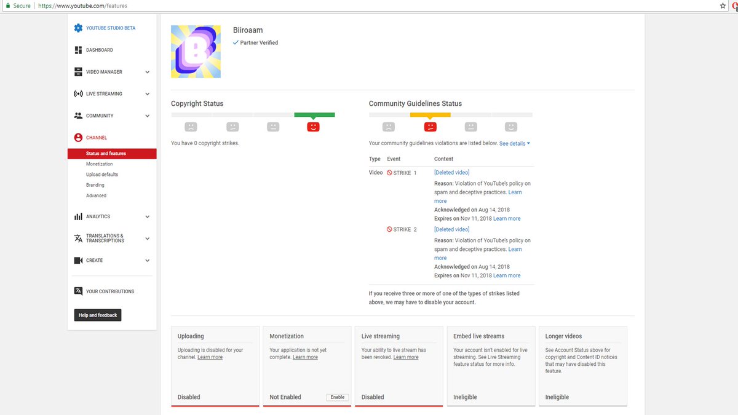Open the Upload defaults submenu item
738x415 pixels.
[x=102, y=175]
